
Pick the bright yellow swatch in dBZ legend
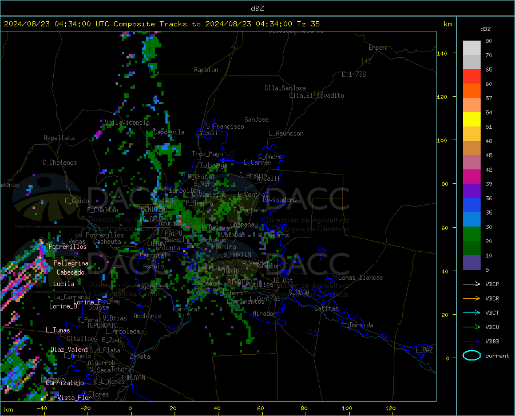coord(472,120)
